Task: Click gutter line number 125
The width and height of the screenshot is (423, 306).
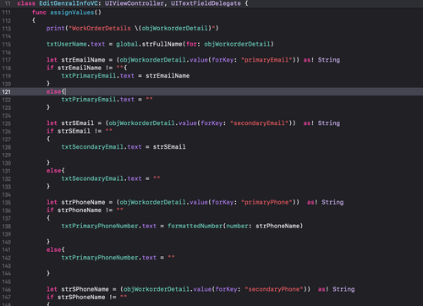Action: pos(6,123)
